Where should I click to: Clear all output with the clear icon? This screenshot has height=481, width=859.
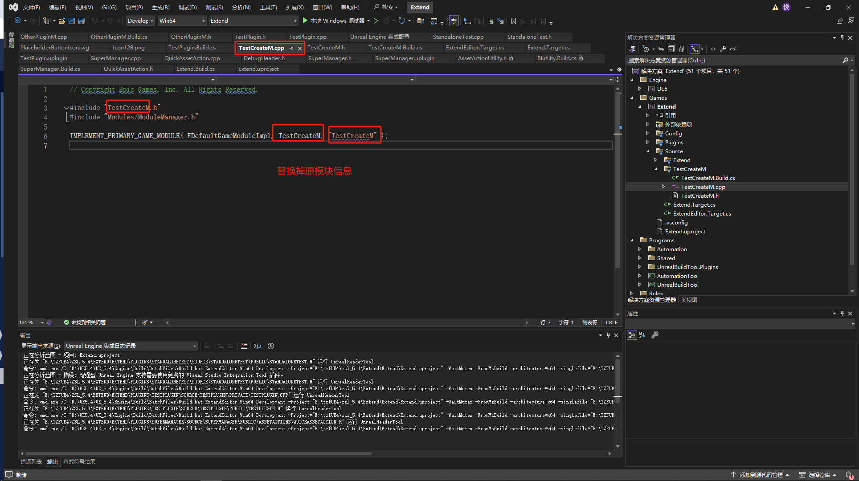pyautogui.click(x=244, y=346)
